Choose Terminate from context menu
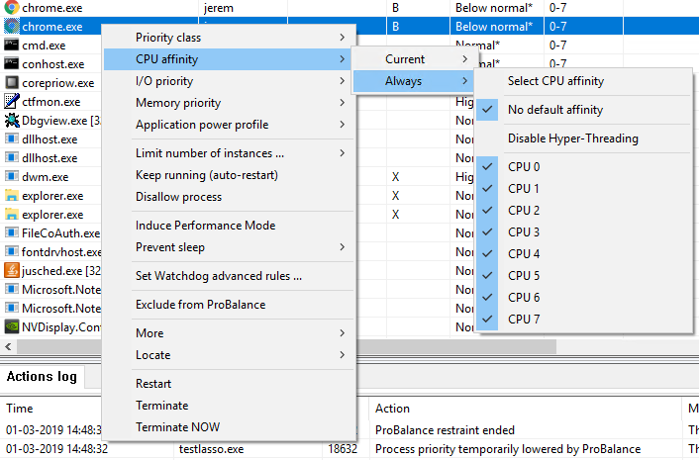Image resolution: width=699 pixels, height=460 pixels. pyautogui.click(x=229, y=406)
